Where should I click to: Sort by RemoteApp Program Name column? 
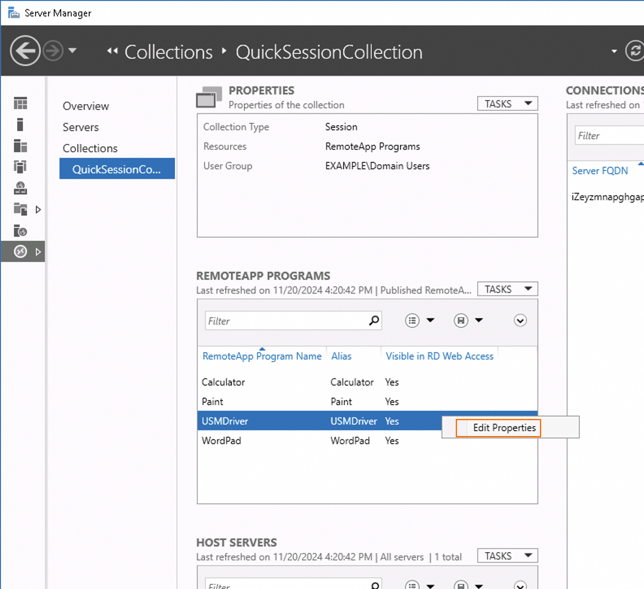click(x=262, y=356)
